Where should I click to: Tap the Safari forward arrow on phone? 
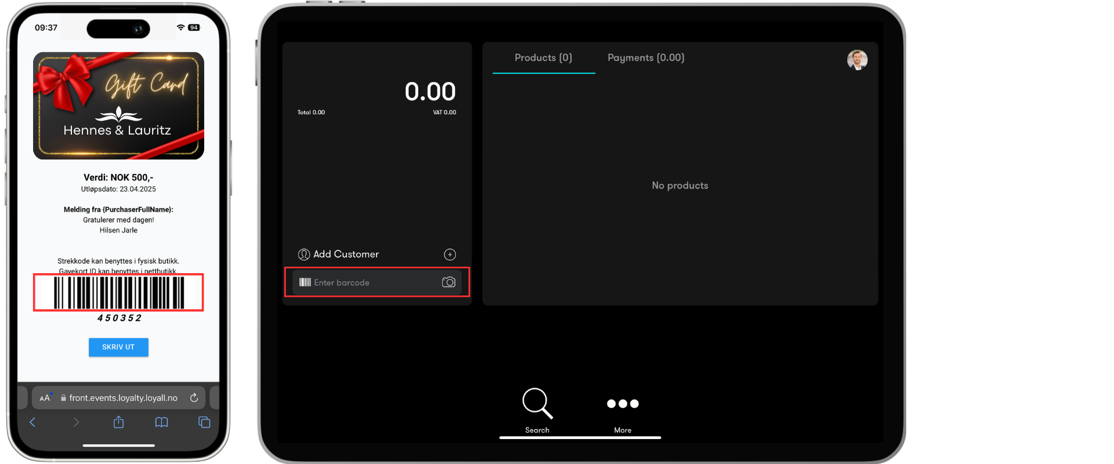click(x=76, y=422)
